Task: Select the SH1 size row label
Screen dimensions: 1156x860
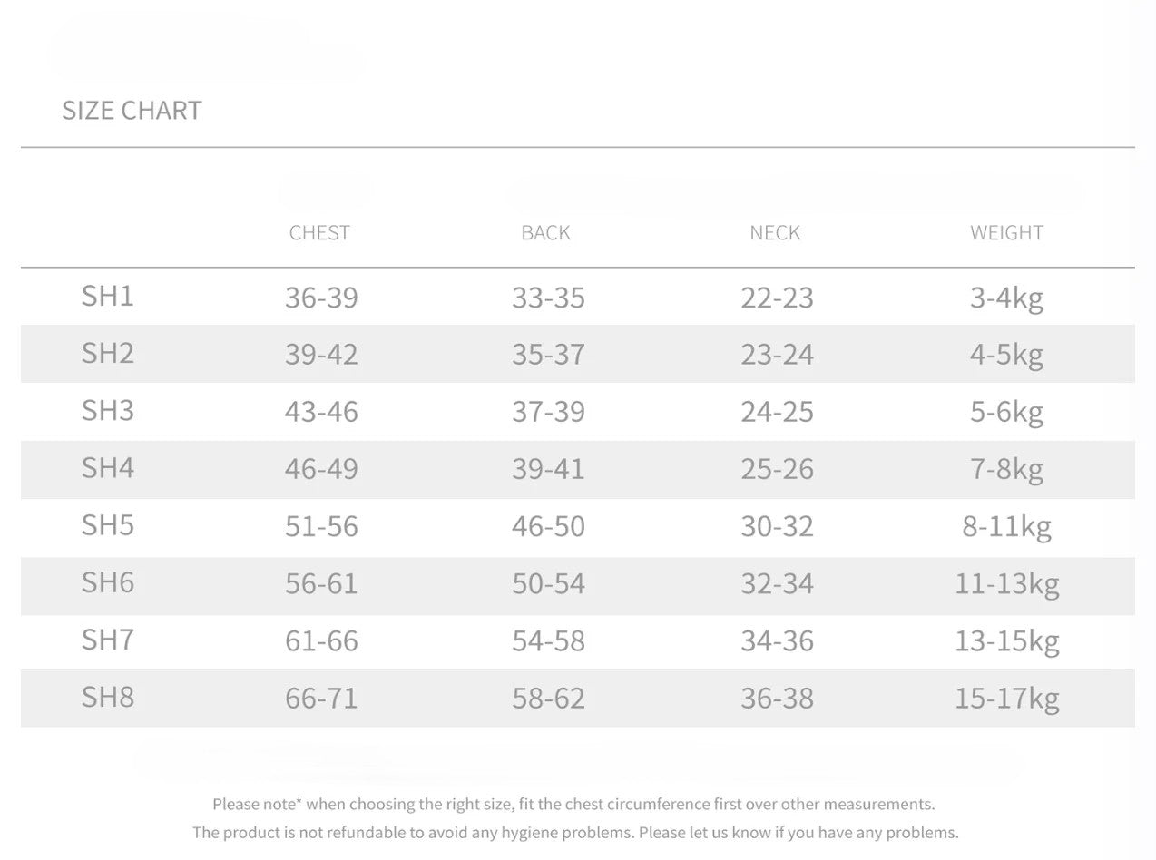Action: (x=108, y=296)
